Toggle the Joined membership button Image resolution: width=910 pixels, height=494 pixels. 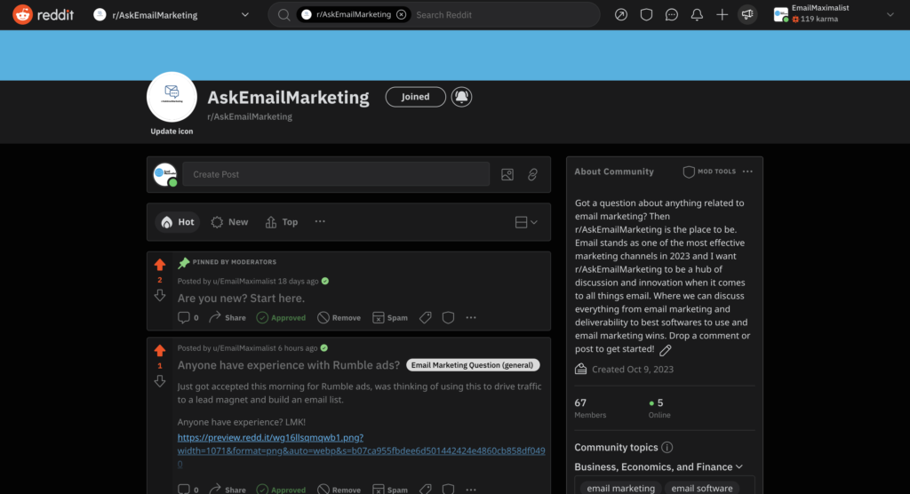415,97
